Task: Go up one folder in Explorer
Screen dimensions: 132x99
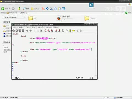Action: pos(19,9)
